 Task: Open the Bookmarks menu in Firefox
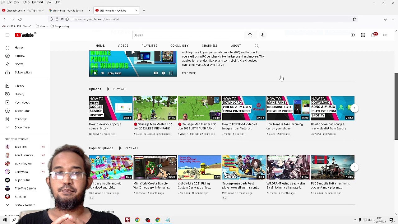pyautogui.click(x=38, y=2)
